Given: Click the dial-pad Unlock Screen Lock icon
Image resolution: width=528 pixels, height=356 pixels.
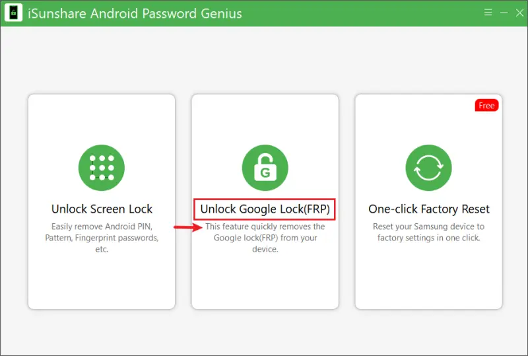Looking at the screenshot, I should (102, 168).
